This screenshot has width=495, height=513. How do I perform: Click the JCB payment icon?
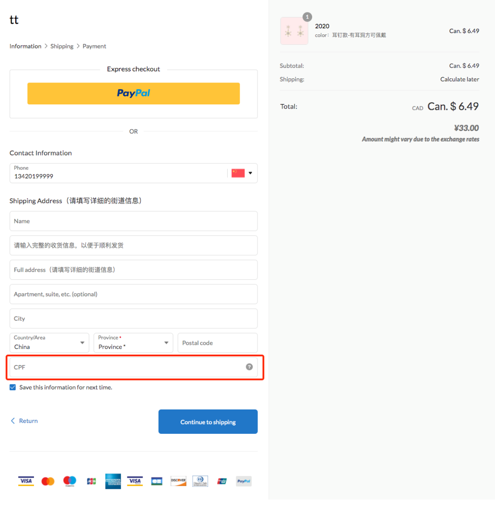tap(91, 481)
